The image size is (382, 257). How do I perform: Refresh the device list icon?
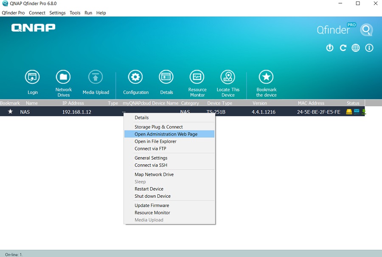[343, 47]
